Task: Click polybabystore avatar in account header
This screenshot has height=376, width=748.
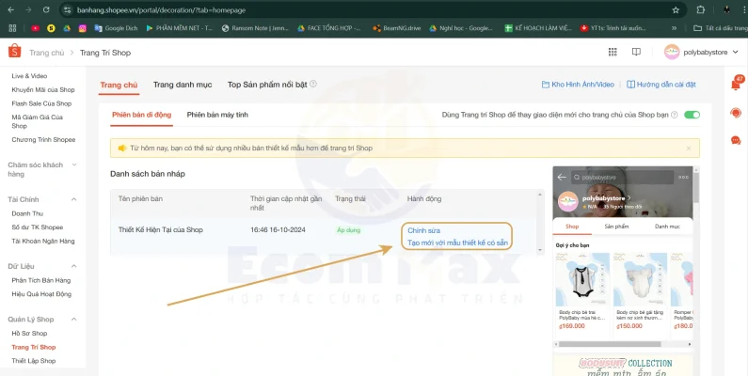Action: pos(672,52)
